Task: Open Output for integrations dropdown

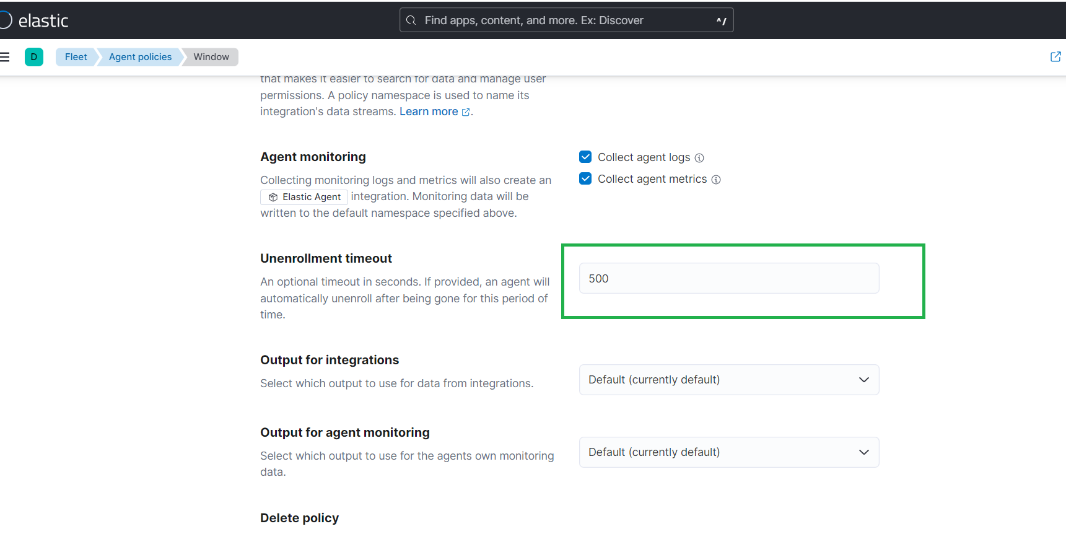Action: [719, 380]
